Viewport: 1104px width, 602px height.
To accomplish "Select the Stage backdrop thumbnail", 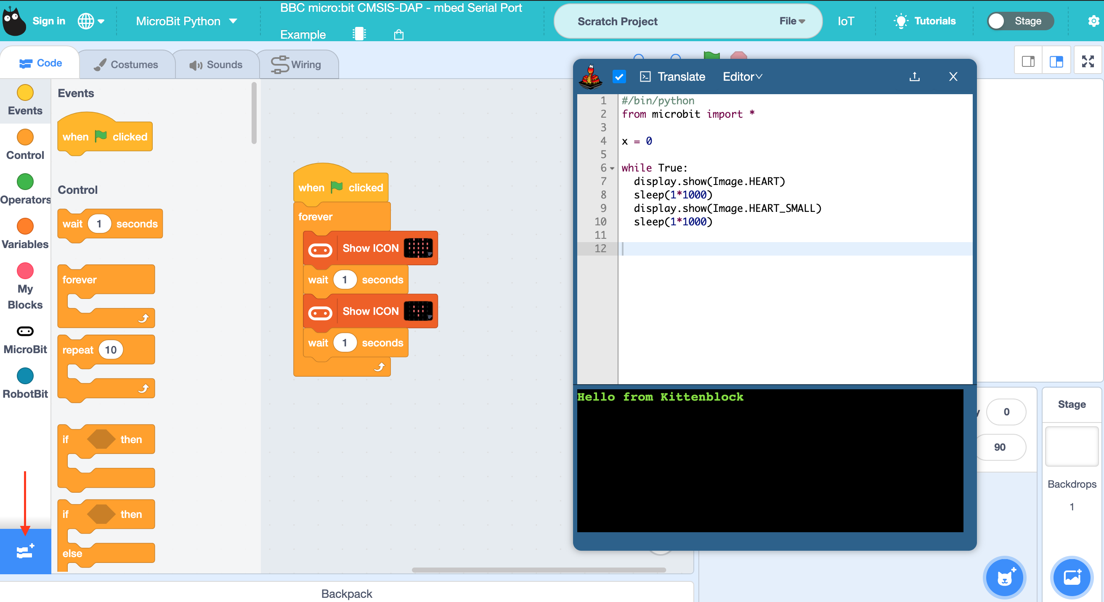I will click(1071, 446).
